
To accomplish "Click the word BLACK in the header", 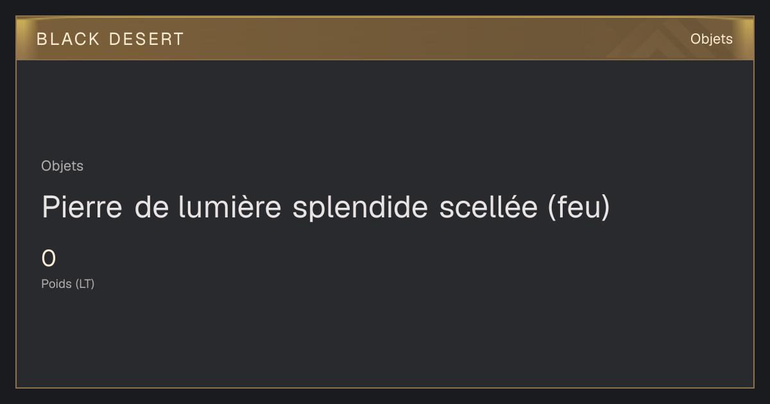I will [x=68, y=39].
